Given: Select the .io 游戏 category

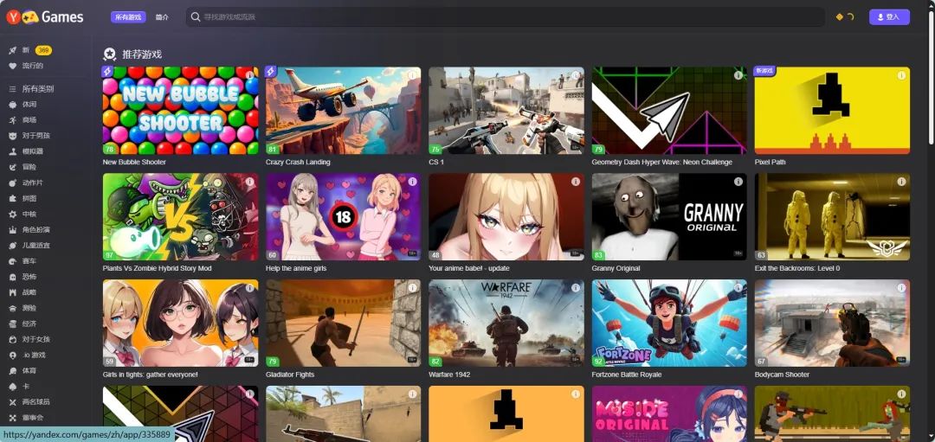Looking at the screenshot, I should [28, 355].
